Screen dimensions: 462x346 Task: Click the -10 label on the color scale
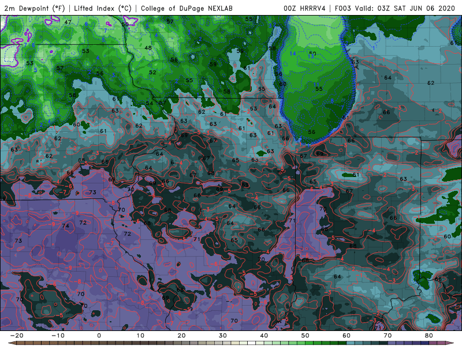tap(58, 336)
